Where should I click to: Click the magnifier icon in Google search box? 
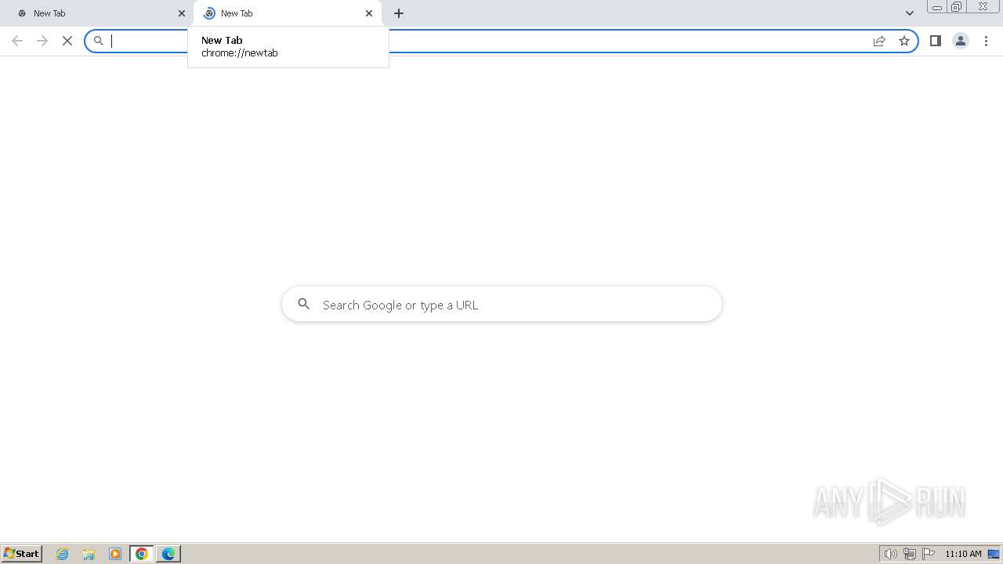(x=304, y=304)
